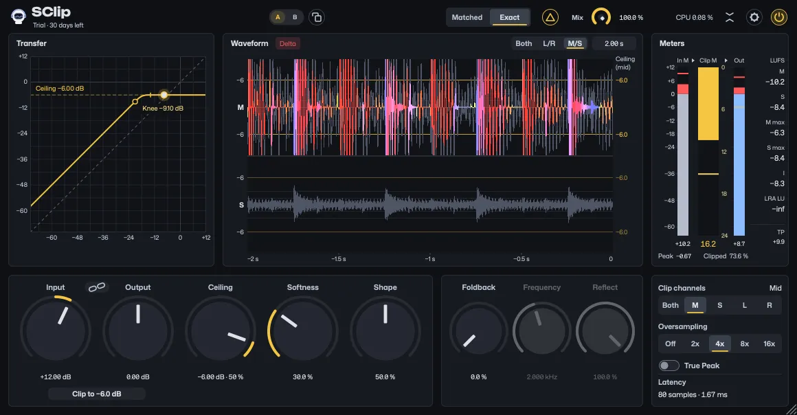Screen dimensions: 797x415
Task: Click the Softness value 30.0 %
Action: [303, 377]
